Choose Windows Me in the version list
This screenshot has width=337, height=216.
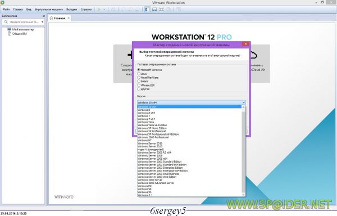point(189,186)
